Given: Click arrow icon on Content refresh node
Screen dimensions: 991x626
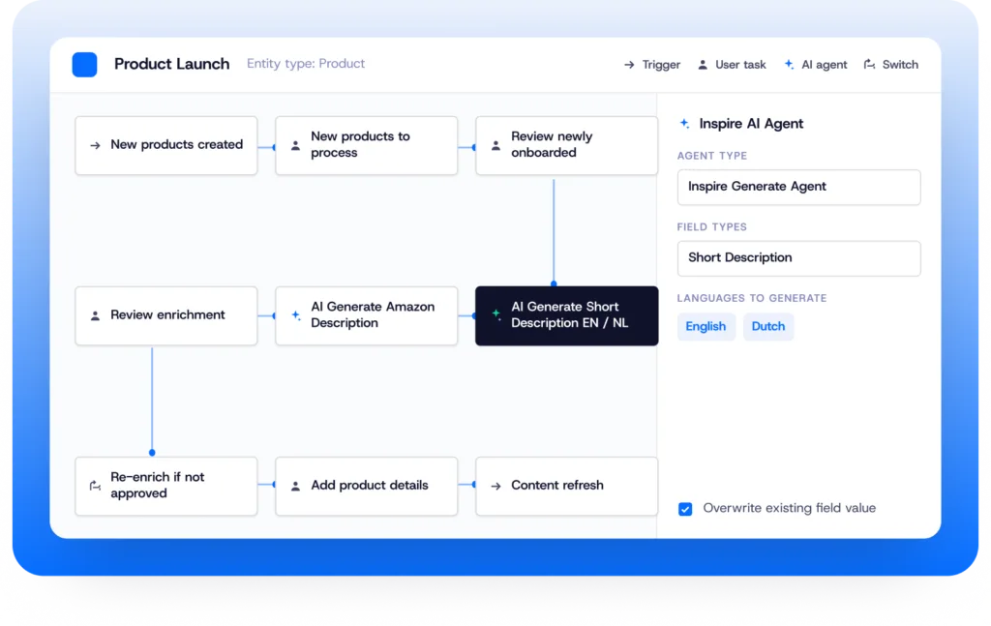Looking at the screenshot, I should [496, 486].
